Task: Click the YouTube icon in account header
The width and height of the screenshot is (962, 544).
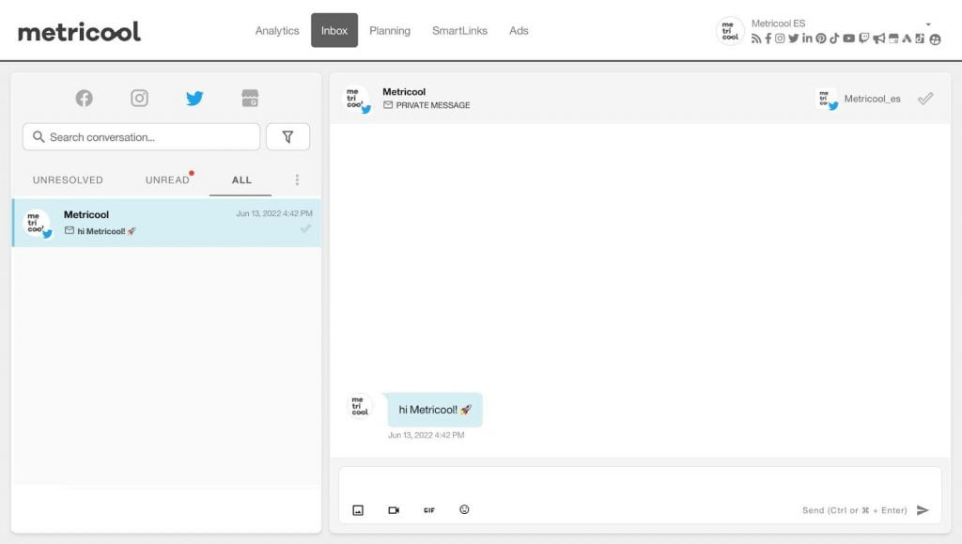Action: [848, 39]
